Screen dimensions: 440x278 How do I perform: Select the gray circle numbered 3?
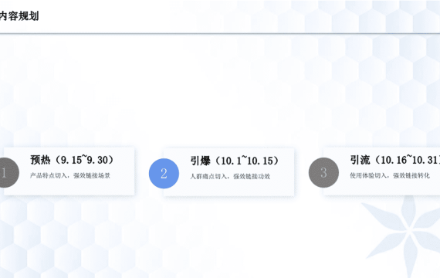click(x=323, y=172)
